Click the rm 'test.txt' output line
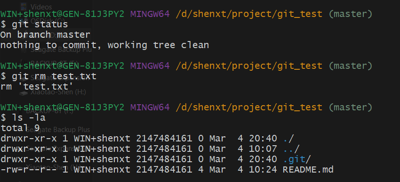This screenshot has width=400, height=182. 37,87
